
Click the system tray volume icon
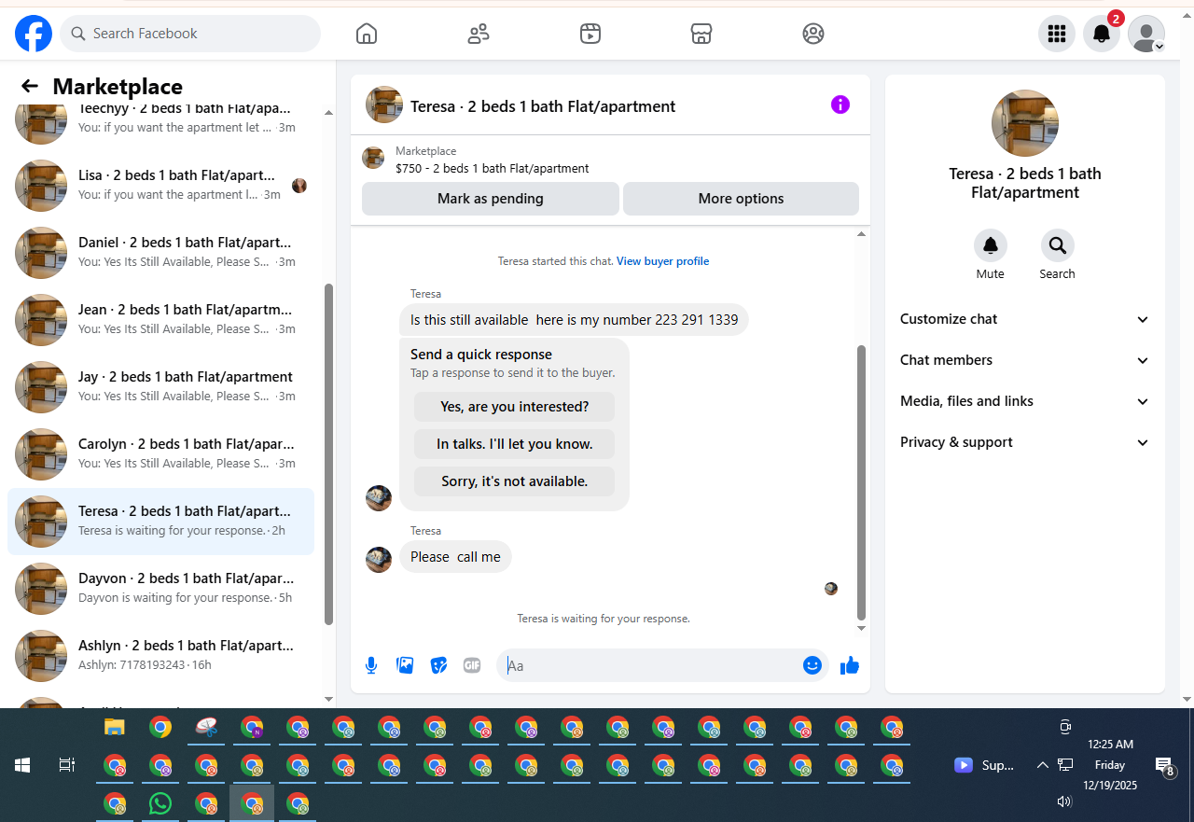1065,801
